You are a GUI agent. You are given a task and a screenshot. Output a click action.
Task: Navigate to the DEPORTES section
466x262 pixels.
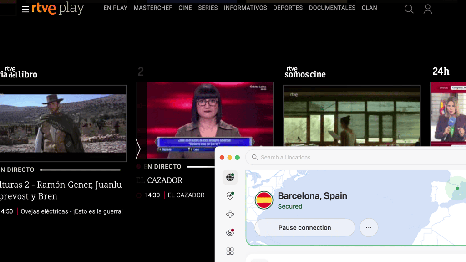pos(288,8)
